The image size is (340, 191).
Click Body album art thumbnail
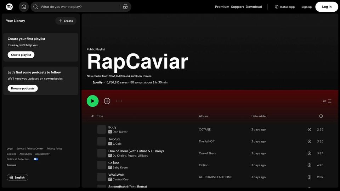(x=102, y=129)
